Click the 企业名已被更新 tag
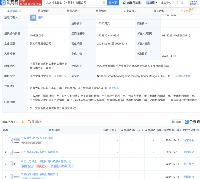 (32, 143)
